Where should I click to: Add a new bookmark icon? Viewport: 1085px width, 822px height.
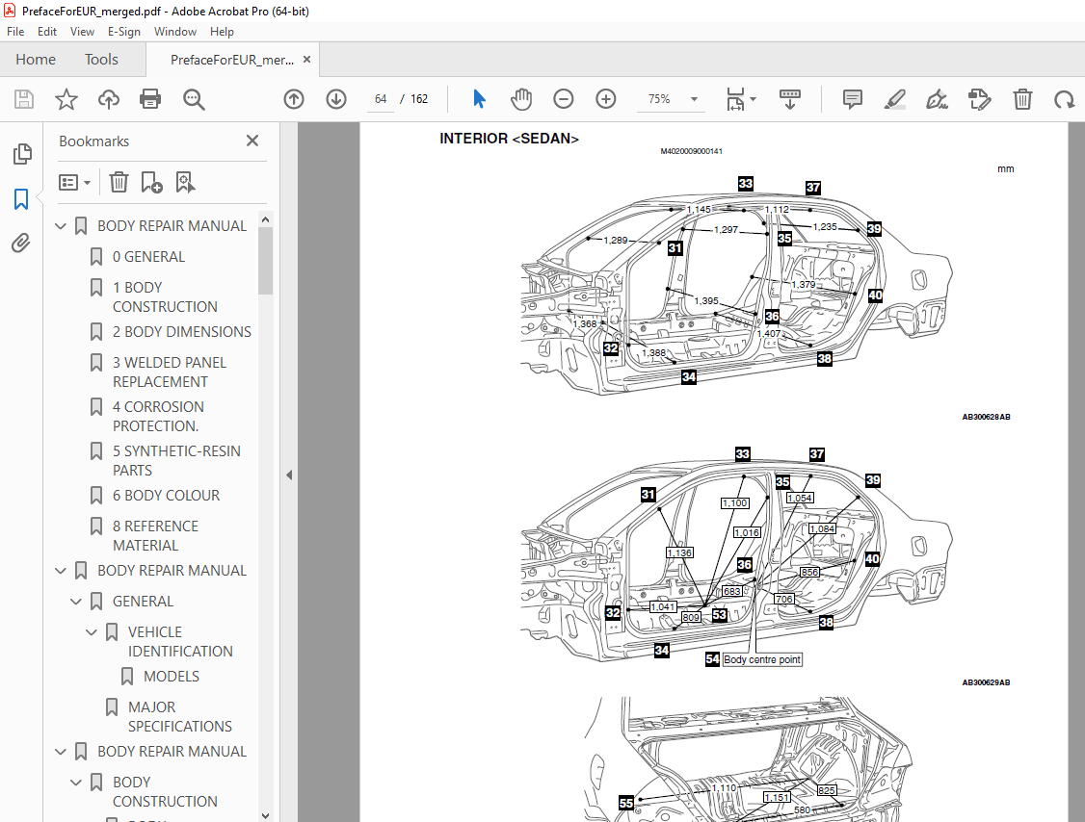pyautogui.click(x=151, y=183)
